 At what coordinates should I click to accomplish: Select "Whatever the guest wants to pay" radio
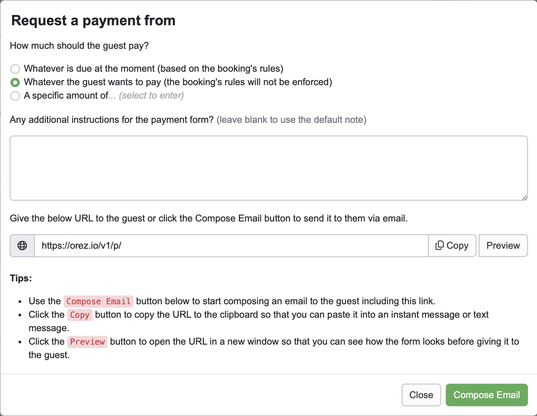point(15,82)
